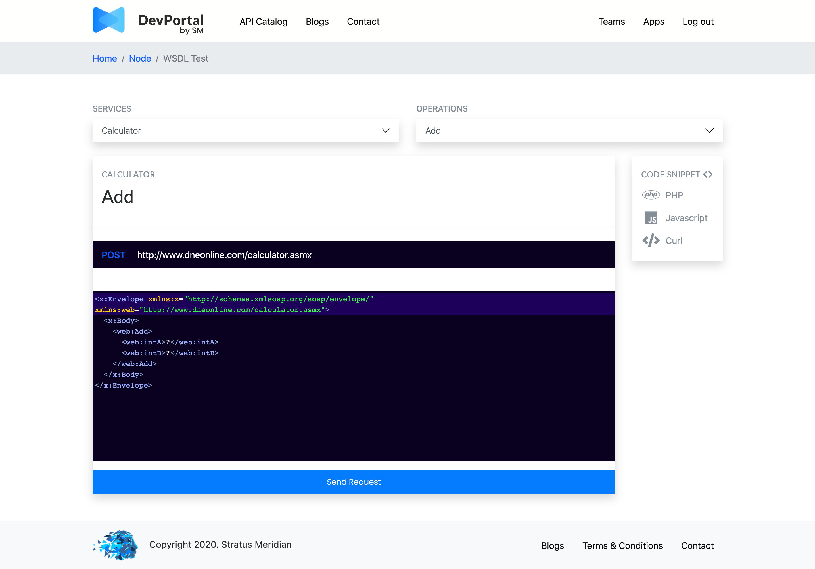Click the Code Snippet angle-brackets icon
The width and height of the screenshot is (815, 569).
pyautogui.click(x=707, y=175)
